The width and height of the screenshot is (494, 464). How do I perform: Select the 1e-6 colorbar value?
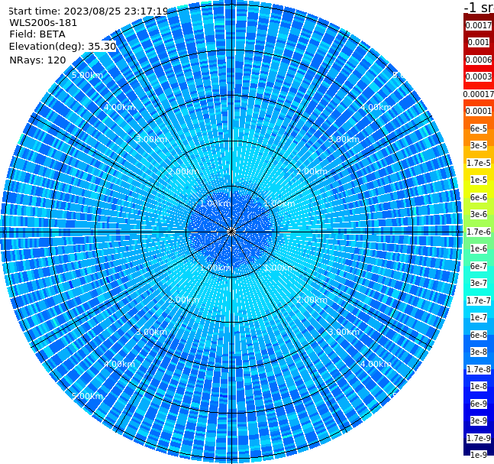coord(479,248)
